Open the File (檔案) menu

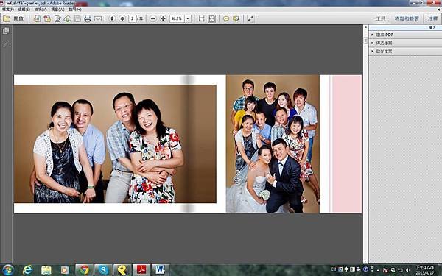pyautogui.click(x=7, y=10)
